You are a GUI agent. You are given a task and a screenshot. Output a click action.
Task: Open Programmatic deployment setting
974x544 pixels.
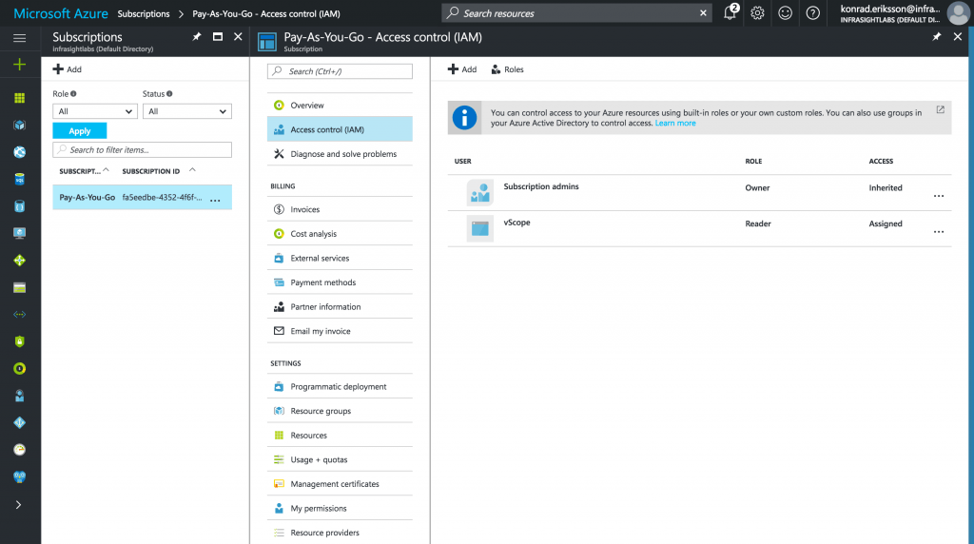click(340, 386)
